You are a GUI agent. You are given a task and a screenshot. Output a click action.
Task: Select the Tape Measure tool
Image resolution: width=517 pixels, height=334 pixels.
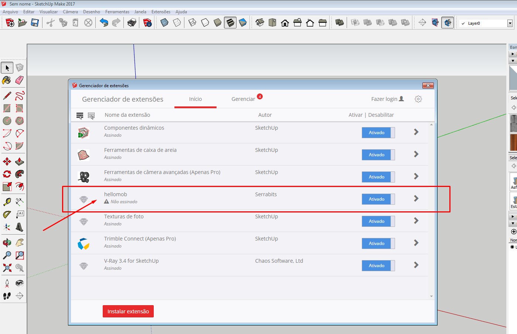click(x=7, y=202)
